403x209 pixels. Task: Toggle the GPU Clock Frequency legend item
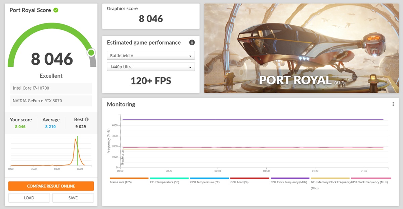coord(371,180)
